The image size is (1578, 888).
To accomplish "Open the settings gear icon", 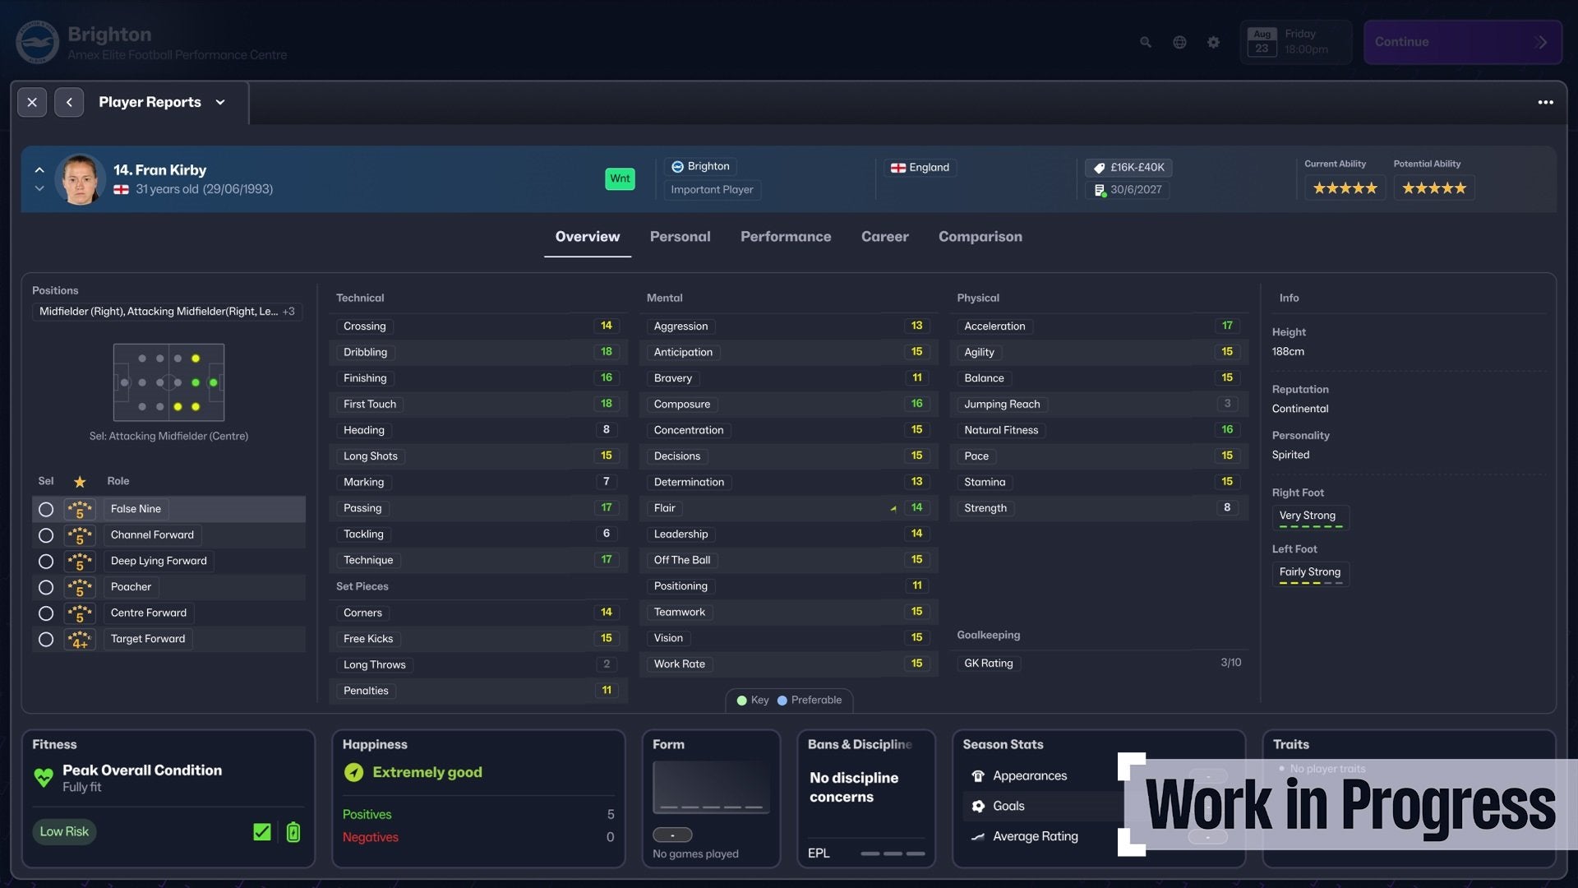I will click(1214, 42).
